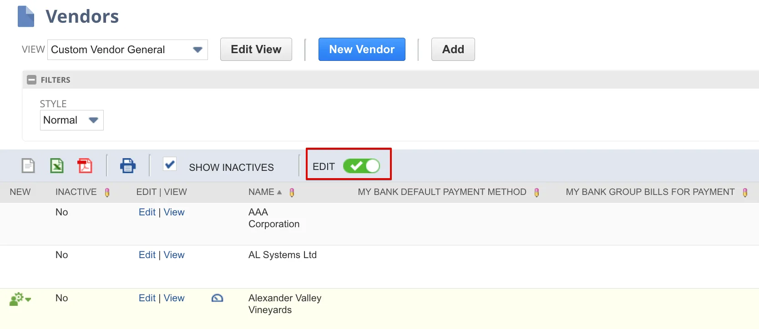The width and height of the screenshot is (759, 329).
Task: Click the print icon
Action: coord(128,166)
